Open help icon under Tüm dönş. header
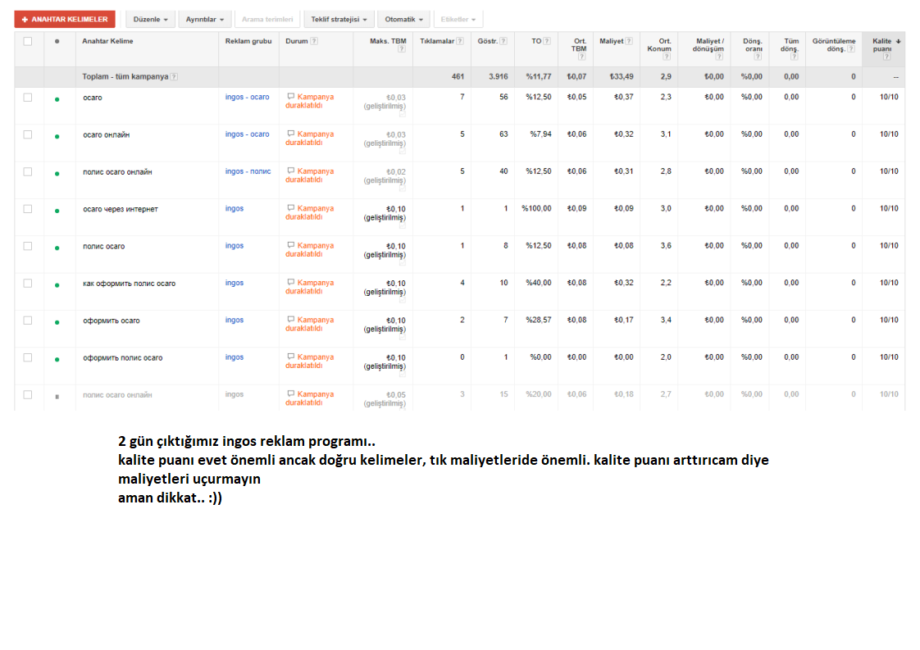This screenshot has height=650, width=920. point(795,57)
